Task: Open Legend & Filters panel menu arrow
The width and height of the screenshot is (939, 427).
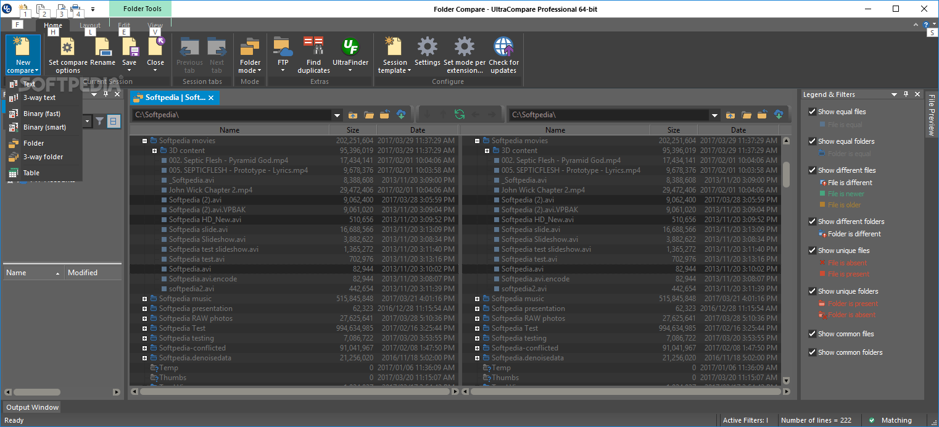Action: [x=894, y=94]
